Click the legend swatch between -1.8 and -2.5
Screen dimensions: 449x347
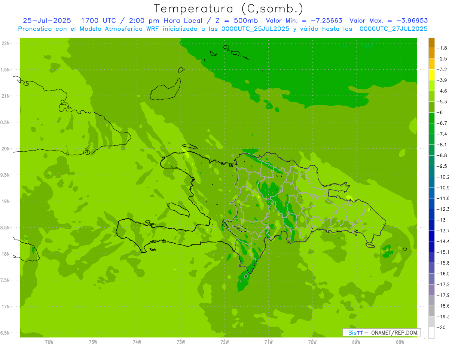coord(431,54)
